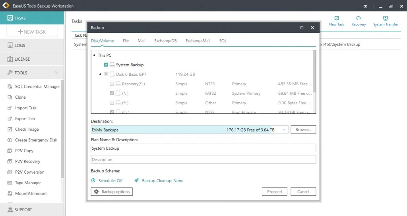This screenshot has width=407, height=216.
Task: Toggle the Disk 0 Basic GPT checkbox
Action: (106, 74)
